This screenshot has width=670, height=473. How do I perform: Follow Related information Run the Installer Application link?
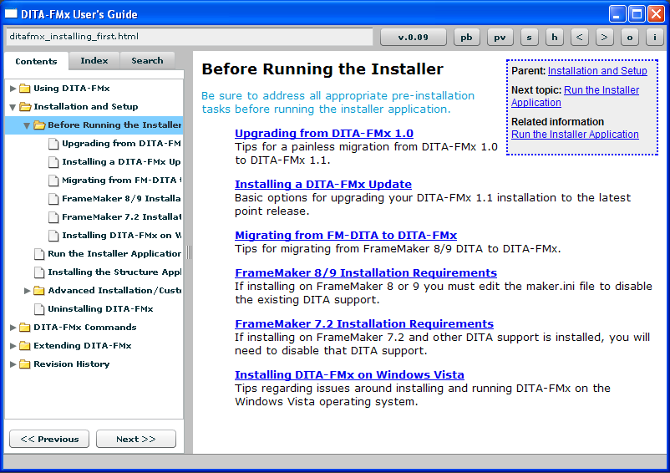coord(575,135)
